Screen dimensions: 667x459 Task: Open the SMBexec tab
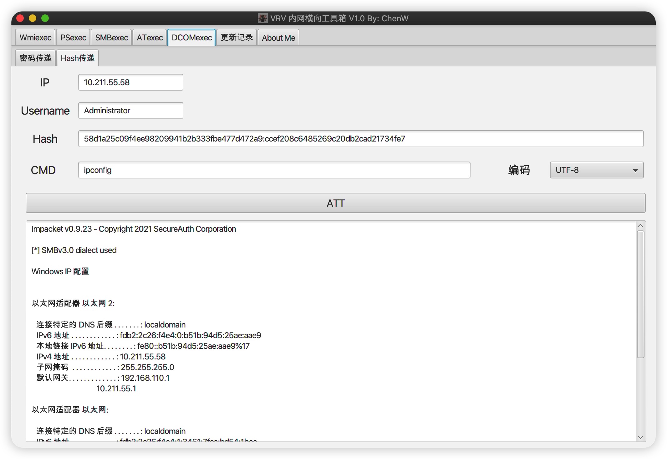111,38
